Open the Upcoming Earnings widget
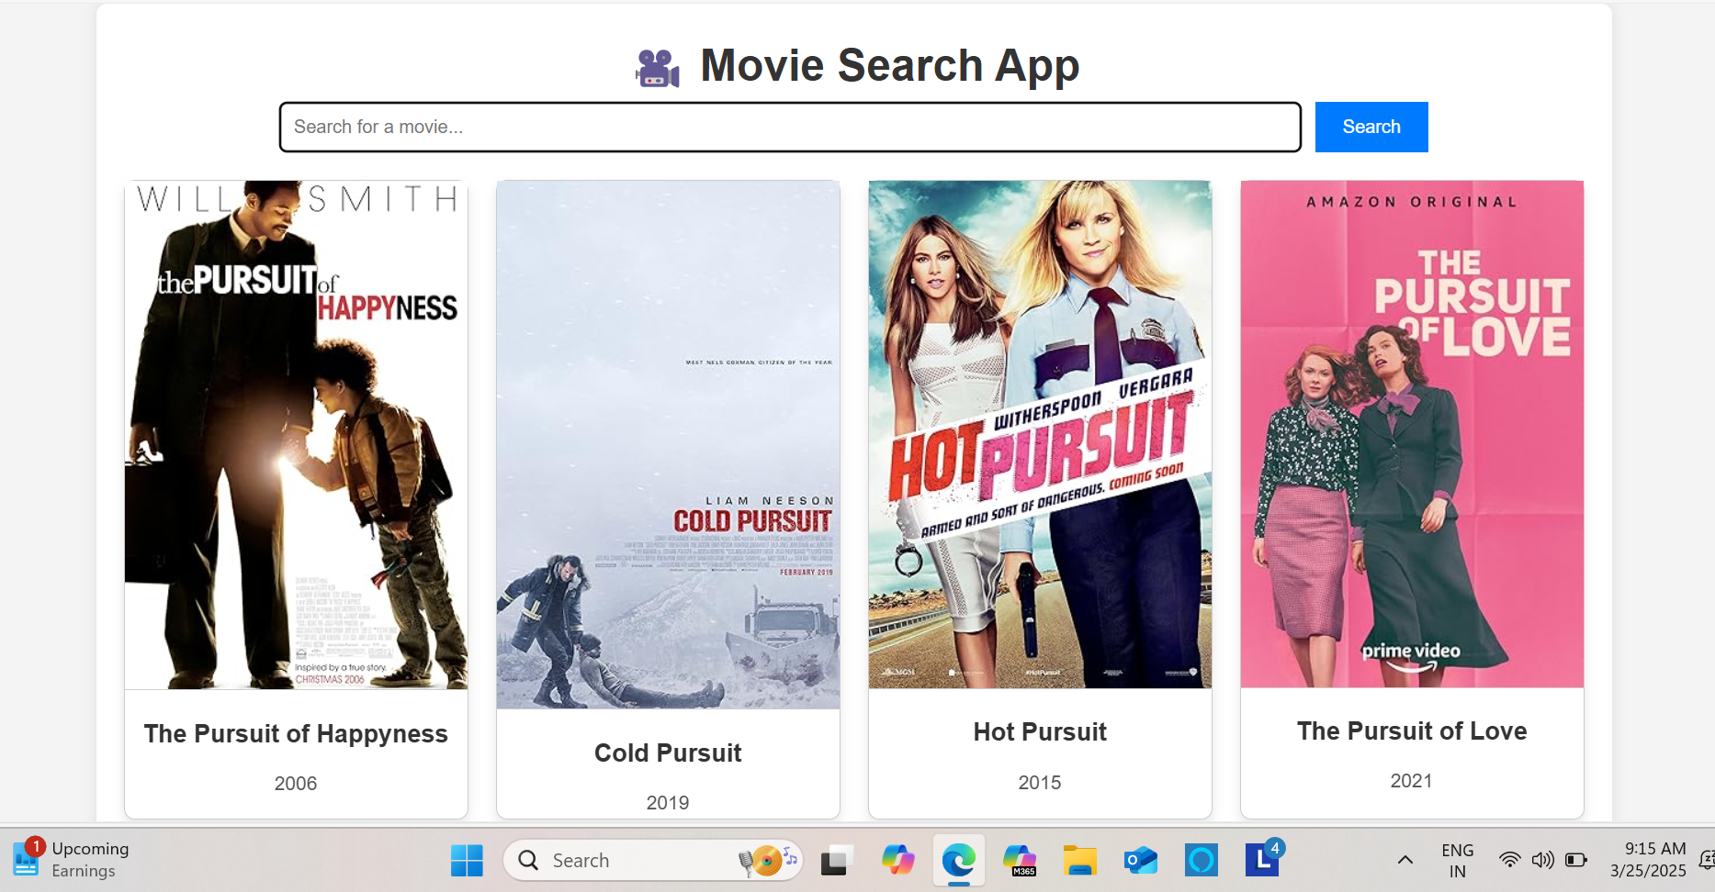Viewport: 1715px width, 892px height. [x=72, y=860]
